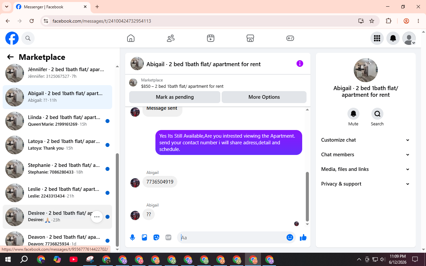This screenshot has width=426, height=266.
Task: Install app icon in address bar
Action: point(361,21)
